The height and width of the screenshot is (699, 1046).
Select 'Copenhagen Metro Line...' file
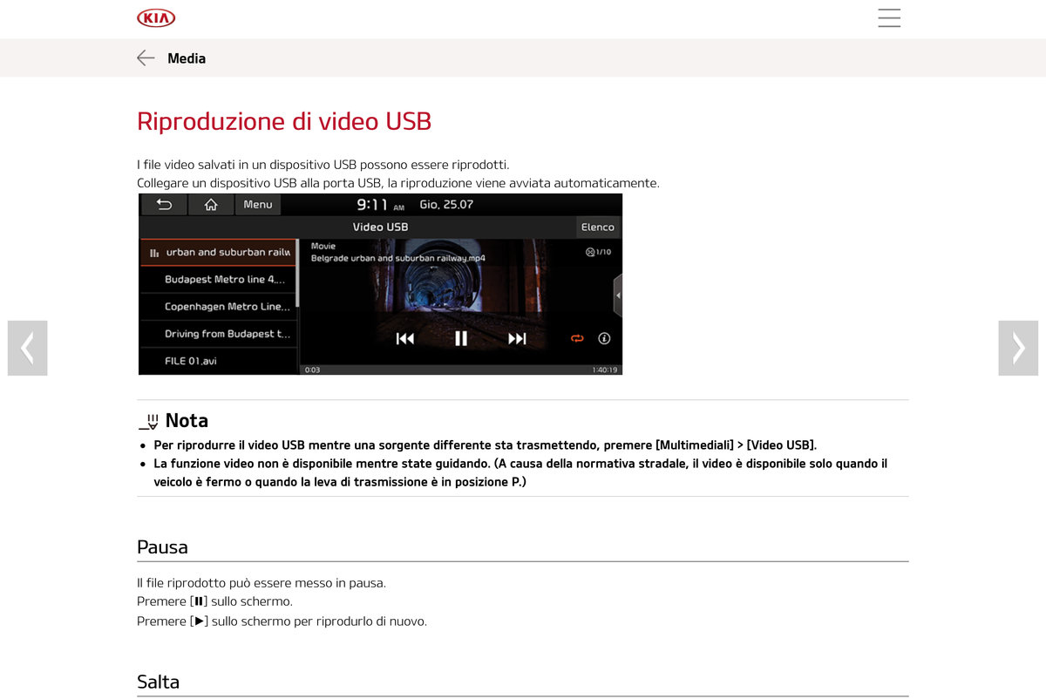218,307
